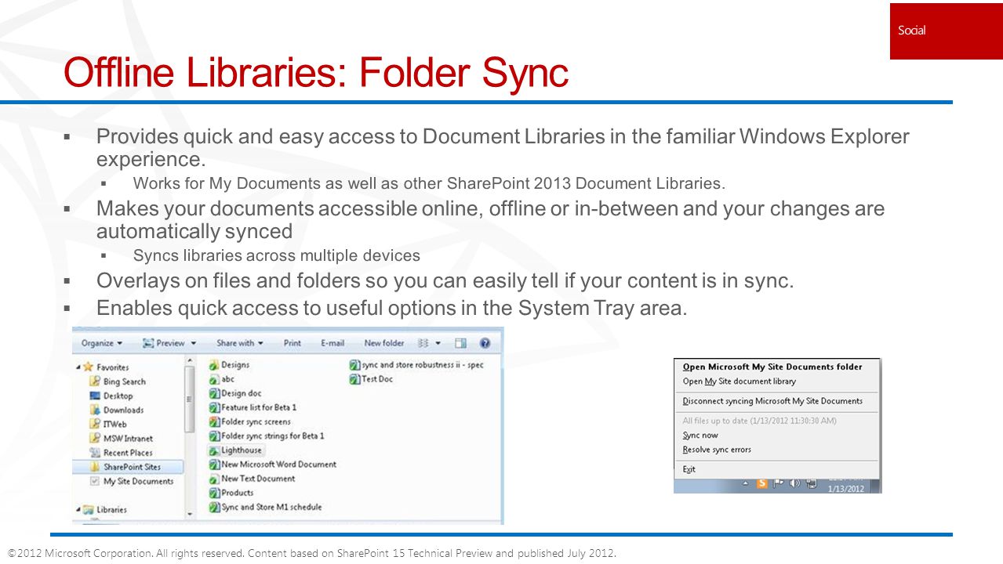Create a New folder from toolbar
The height and width of the screenshot is (564, 1003).
[x=384, y=343]
